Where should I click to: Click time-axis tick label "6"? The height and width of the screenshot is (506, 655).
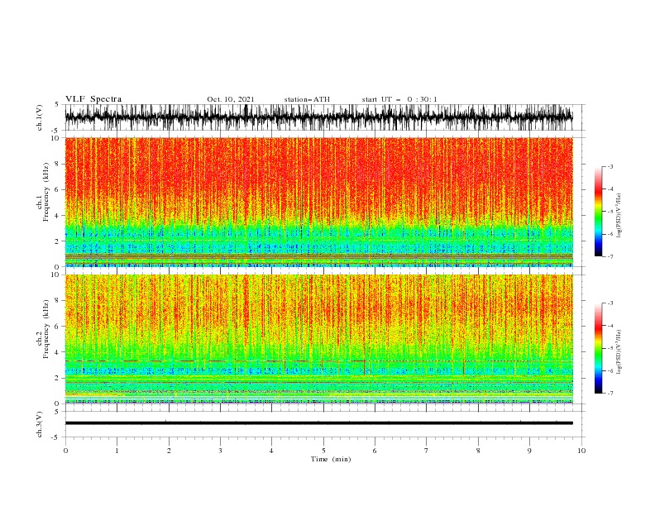pyautogui.click(x=375, y=451)
